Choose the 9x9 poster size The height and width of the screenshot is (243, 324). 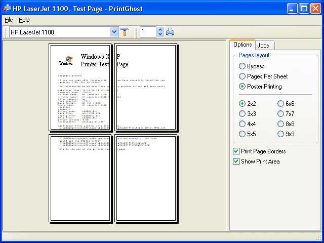pos(286,134)
